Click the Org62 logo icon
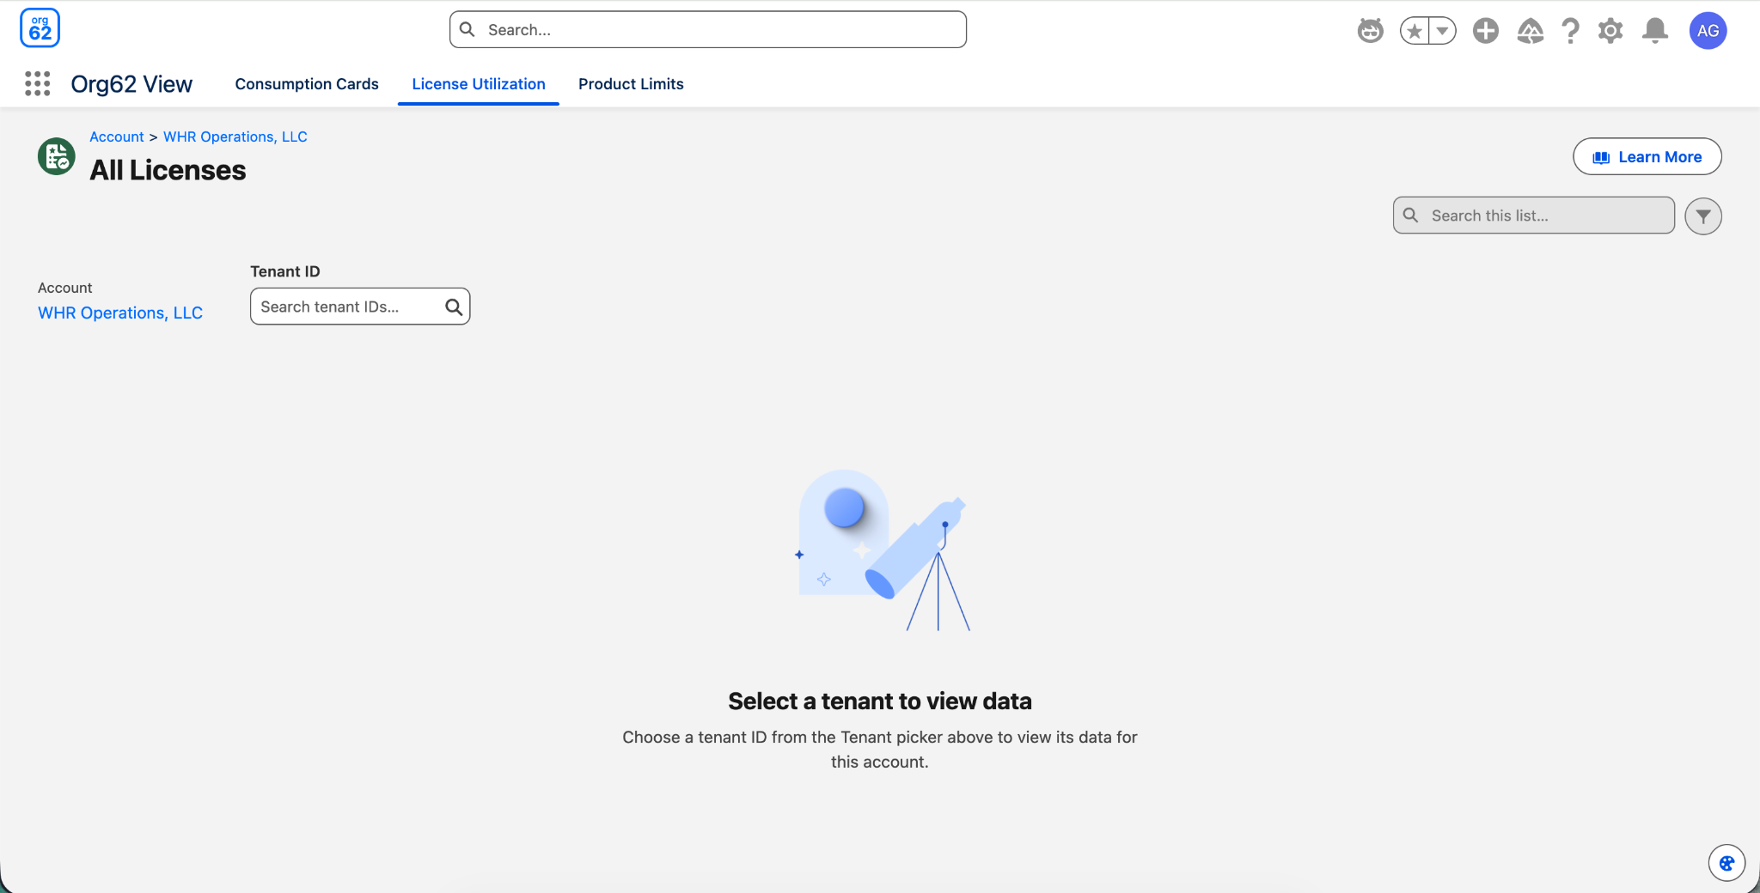This screenshot has height=893, width=1760. click(40, 28)
